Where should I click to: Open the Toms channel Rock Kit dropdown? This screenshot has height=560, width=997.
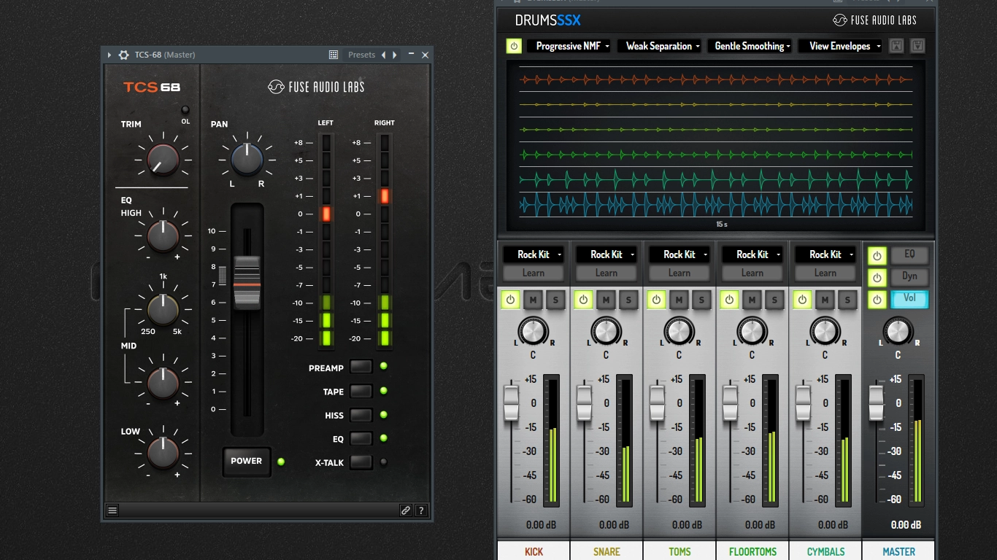coord(679,254)
